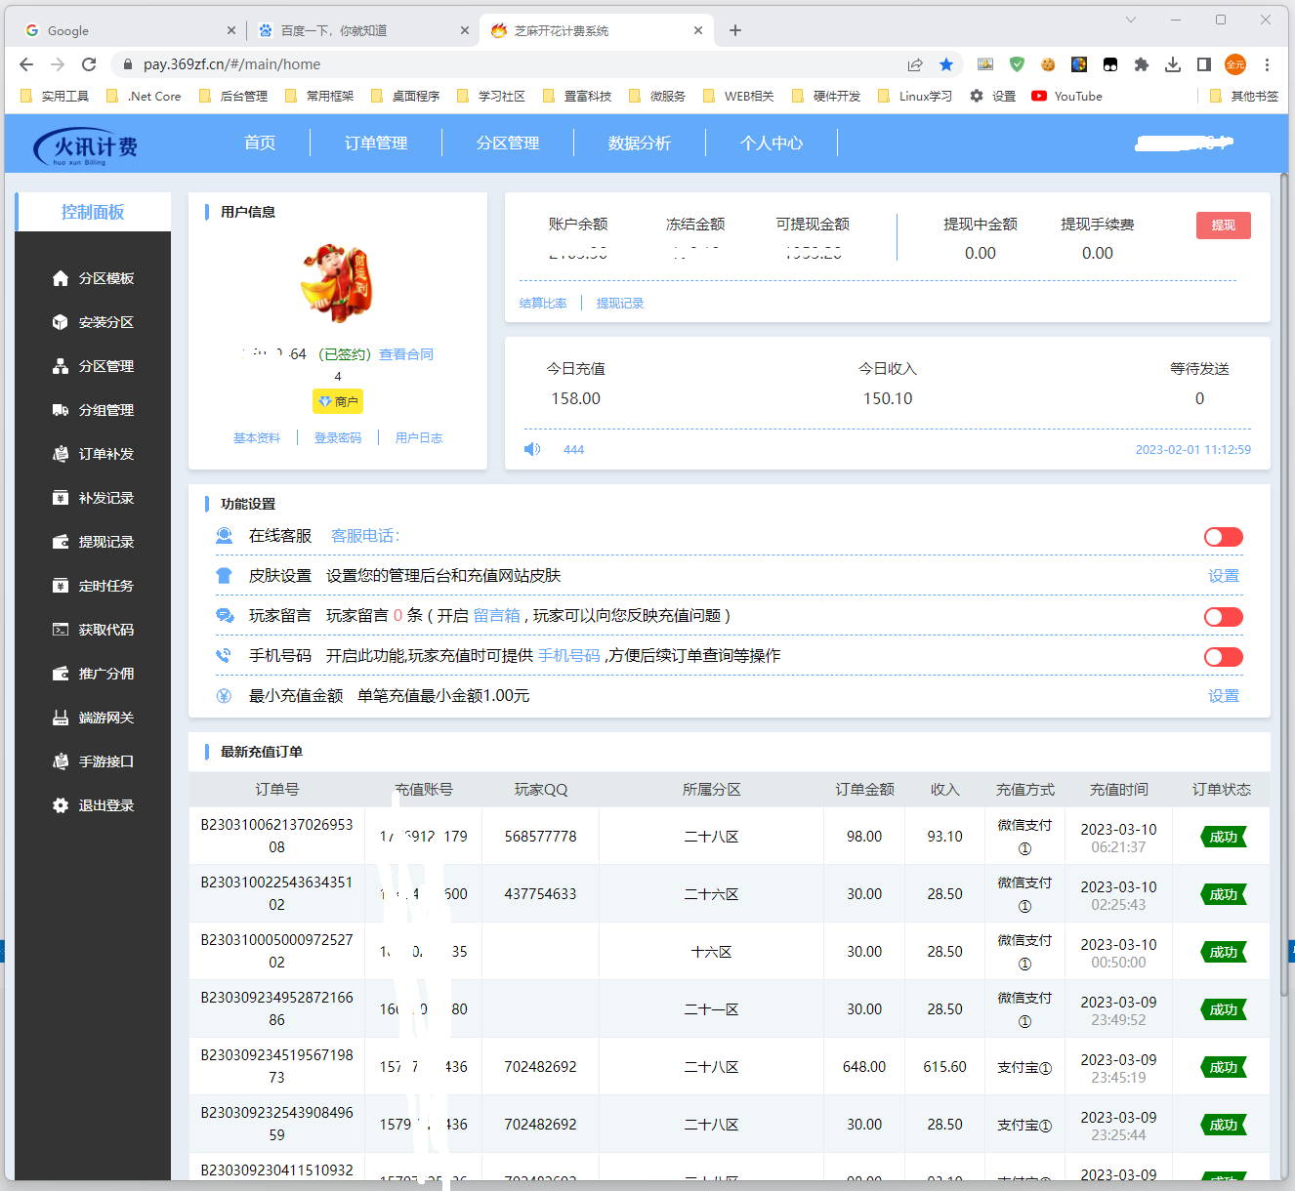Select 定时任务 sidebar item

pos(93,586)
